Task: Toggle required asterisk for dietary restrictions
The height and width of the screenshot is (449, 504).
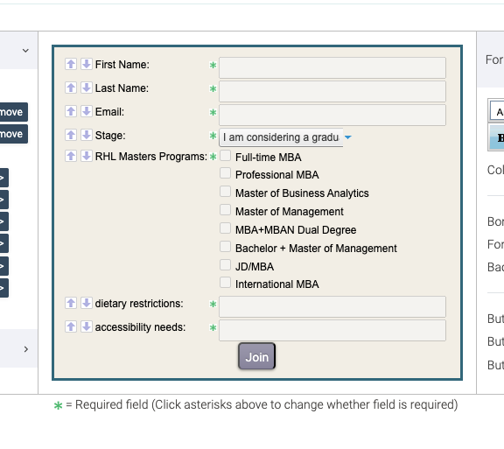Action: click(213, 304)
